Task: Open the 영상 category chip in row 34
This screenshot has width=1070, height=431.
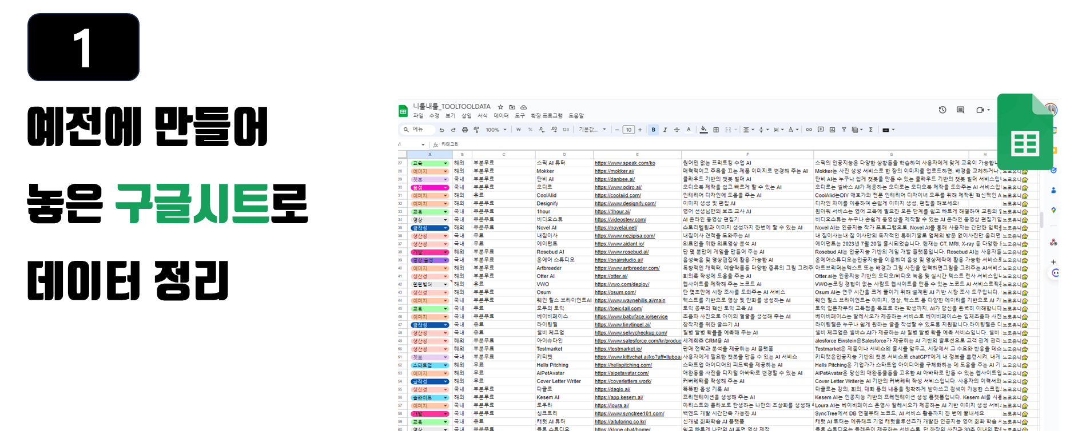Action: (430, 220)
